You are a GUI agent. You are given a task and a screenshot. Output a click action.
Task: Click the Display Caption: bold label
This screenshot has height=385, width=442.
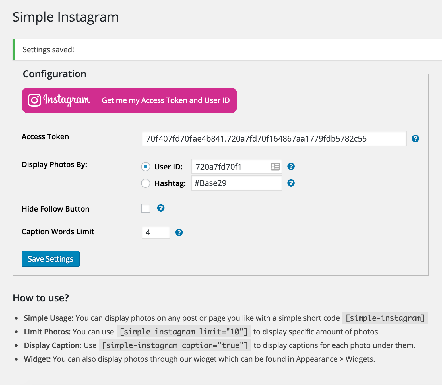53,345
